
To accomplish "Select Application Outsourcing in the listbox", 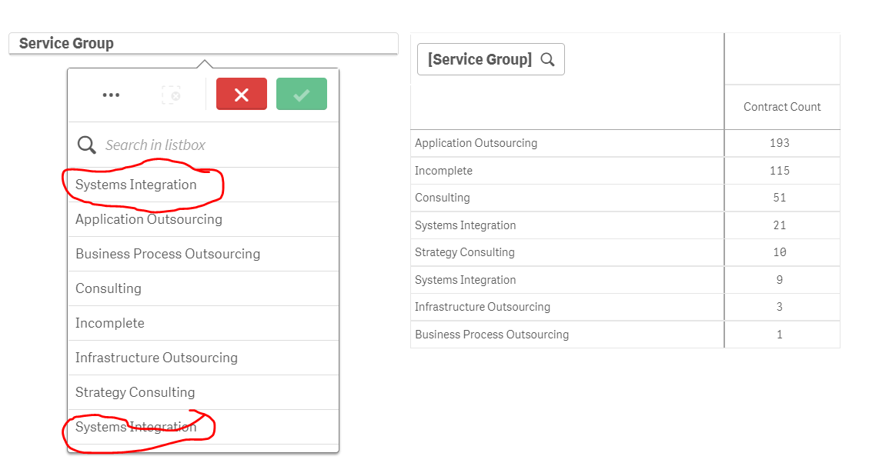I will [x=149, y=219].
